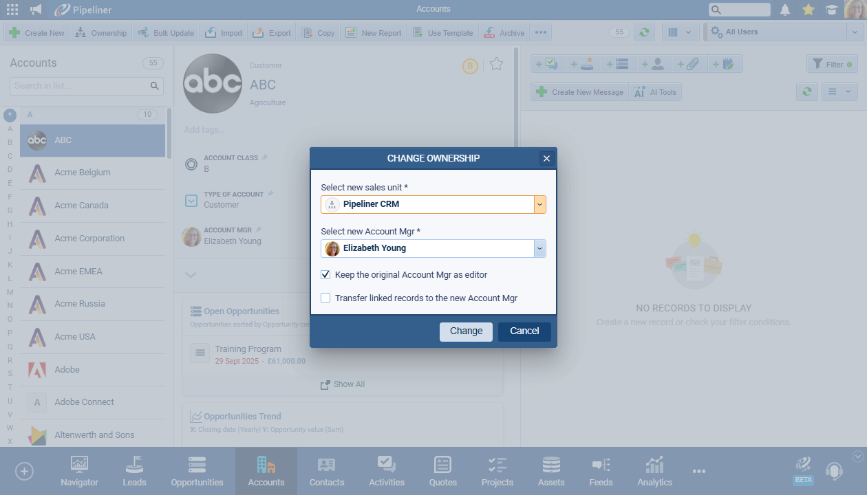Click the favorites star in top bar
This screenshot has width=867, height=495.
coord(809,10)
